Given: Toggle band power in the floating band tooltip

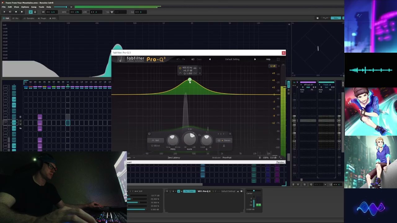Looking at the screenshot, I should [180, 68].
